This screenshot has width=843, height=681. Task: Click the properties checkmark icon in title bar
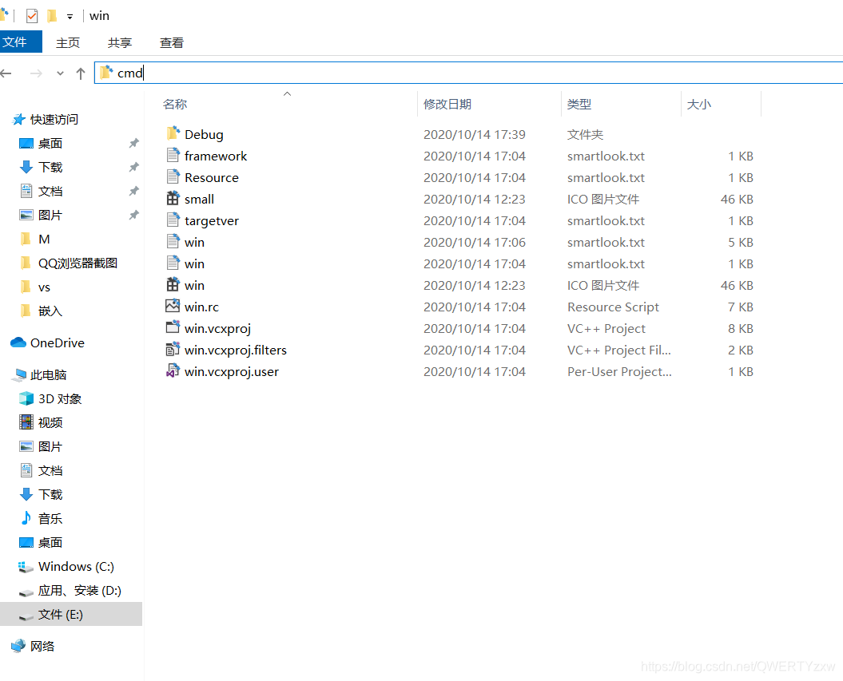[32, 16]
